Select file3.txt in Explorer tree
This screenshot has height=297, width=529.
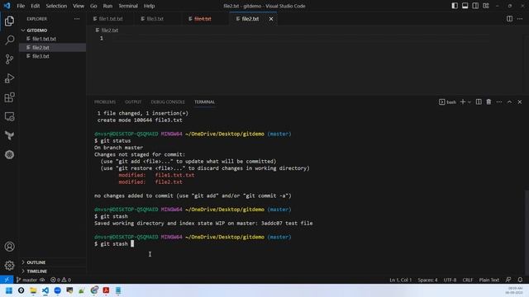[x=53, y=56]
